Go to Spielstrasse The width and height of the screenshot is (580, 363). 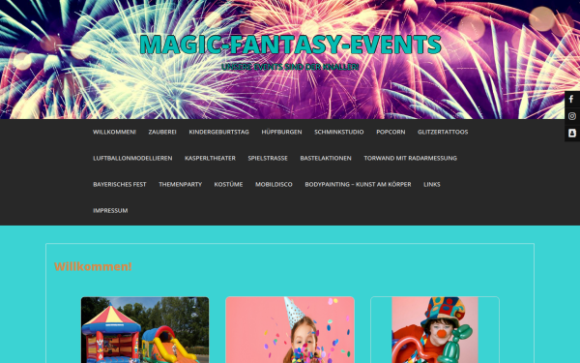[268, 158]
